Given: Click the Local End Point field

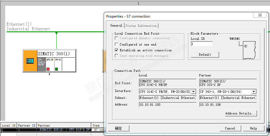Looking at the screenshot, I should tap(168, 83).
